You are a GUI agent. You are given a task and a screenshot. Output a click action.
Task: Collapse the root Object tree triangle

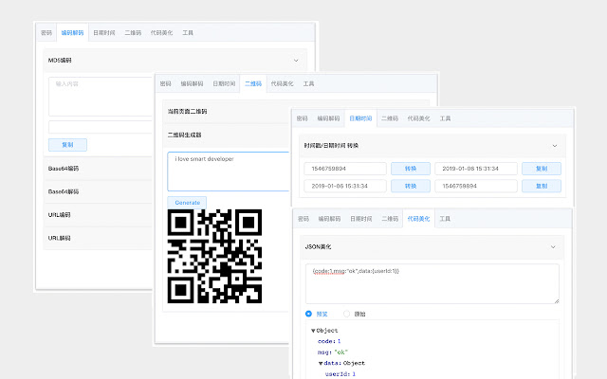313,331
